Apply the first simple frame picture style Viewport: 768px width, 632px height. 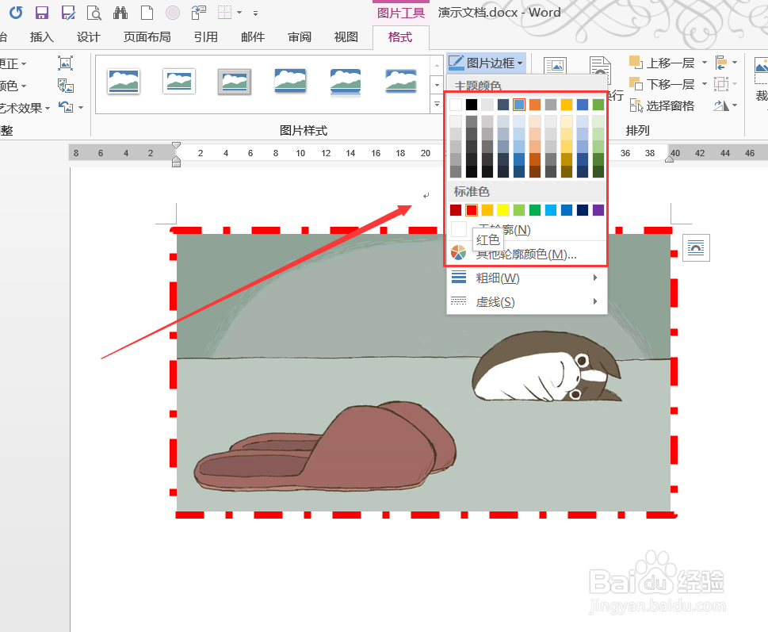click(124, 82)
